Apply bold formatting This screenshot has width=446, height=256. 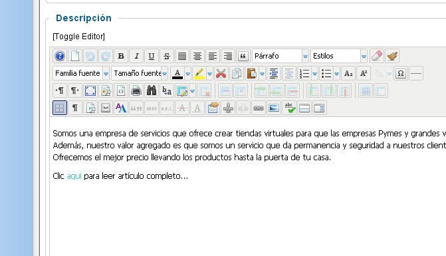coord(121,56)
